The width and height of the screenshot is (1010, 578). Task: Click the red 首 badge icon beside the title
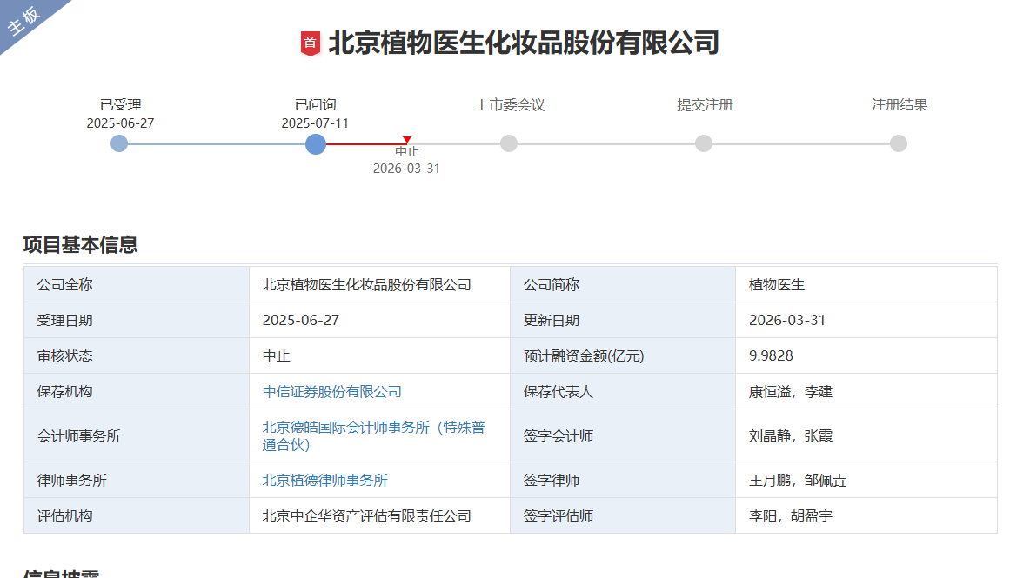click(311, 43)
